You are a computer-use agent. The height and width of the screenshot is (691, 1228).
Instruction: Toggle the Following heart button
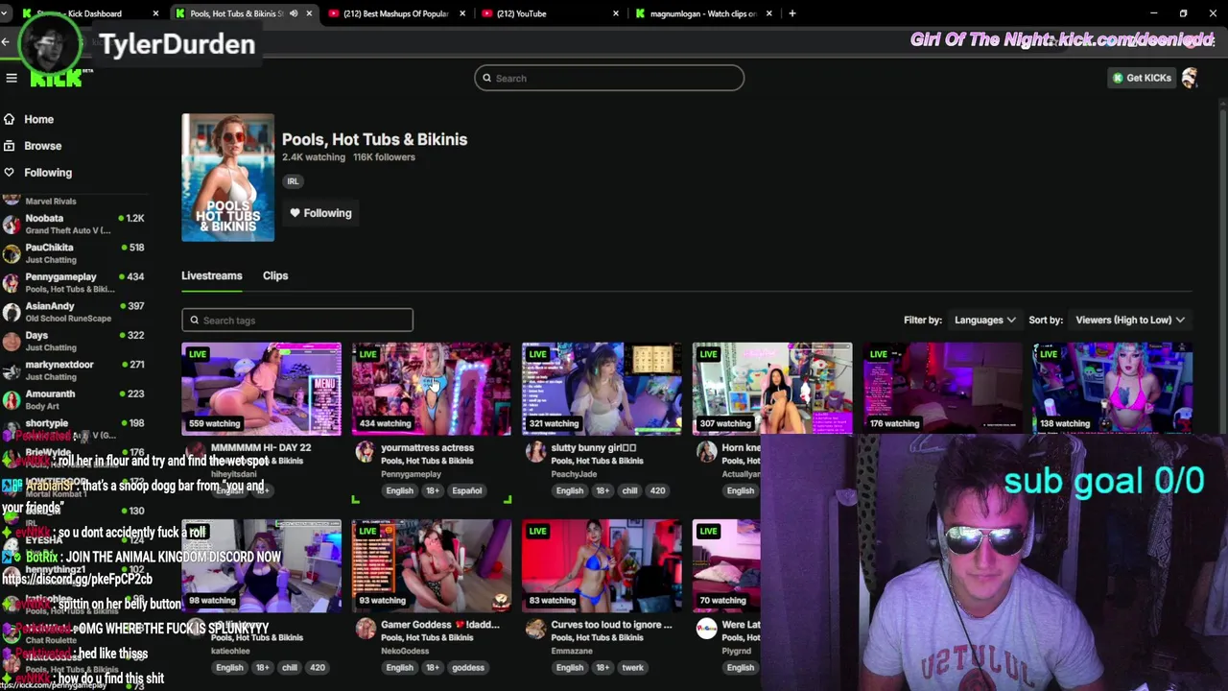pyautogui.click(x=321, y=213)
